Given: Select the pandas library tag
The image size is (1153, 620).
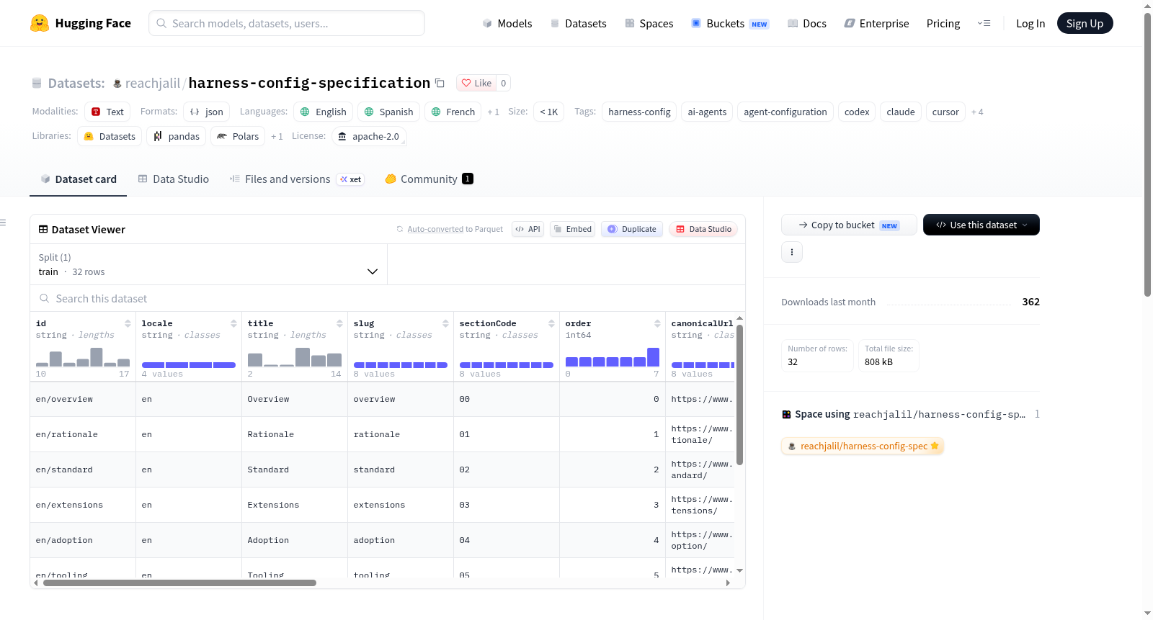Looking at the screenshot, I should tap(177, 136).
